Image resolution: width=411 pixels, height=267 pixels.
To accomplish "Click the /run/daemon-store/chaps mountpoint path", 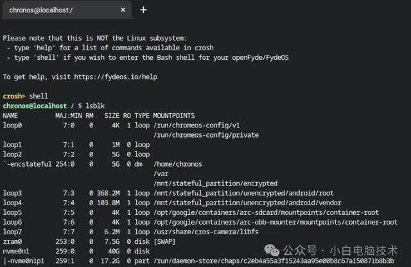I will [274, 261].
